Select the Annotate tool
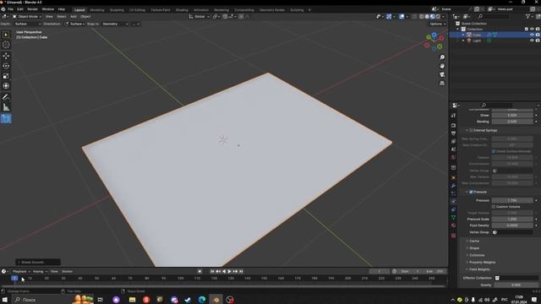The image size is (541, 304). (x=6, y=97)
